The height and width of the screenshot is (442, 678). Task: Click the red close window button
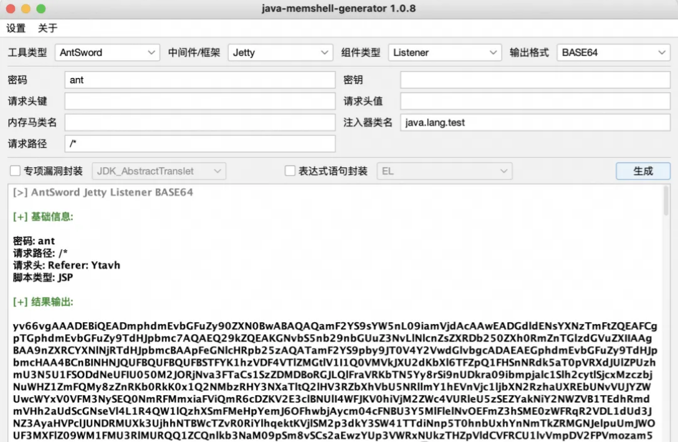11,9
